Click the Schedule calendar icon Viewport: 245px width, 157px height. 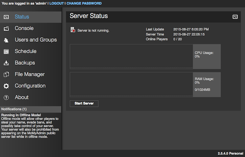pyautogui.click(x=6, y=52)
